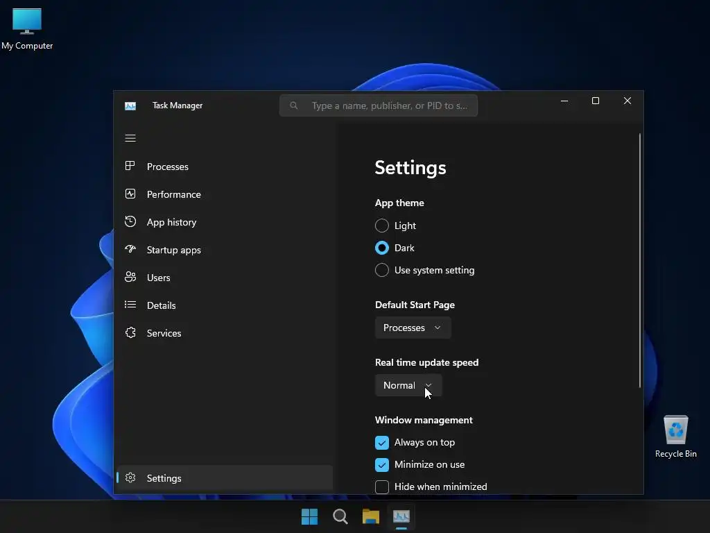
Task: Uncheck Minimize on use
Action: click(x=382, y=464)
